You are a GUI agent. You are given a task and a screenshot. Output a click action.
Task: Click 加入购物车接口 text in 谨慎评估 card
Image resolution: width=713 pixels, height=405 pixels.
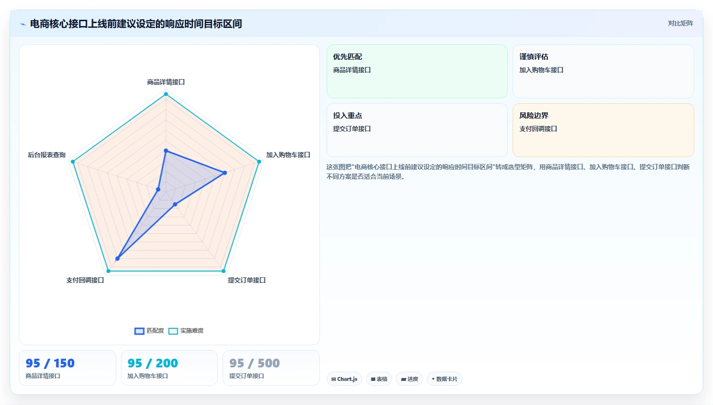(x=541, y=70)
